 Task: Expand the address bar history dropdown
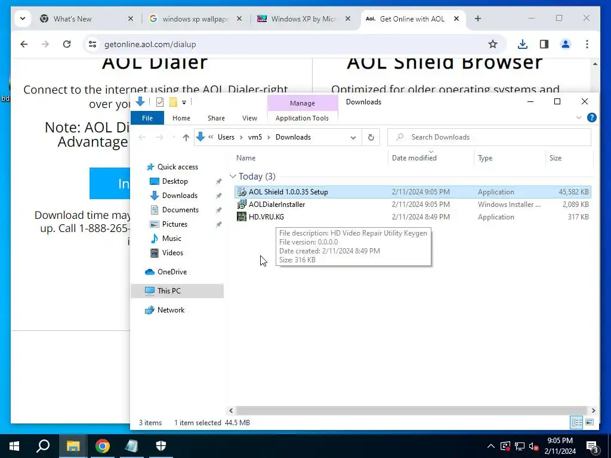click(x=353, y=137)
